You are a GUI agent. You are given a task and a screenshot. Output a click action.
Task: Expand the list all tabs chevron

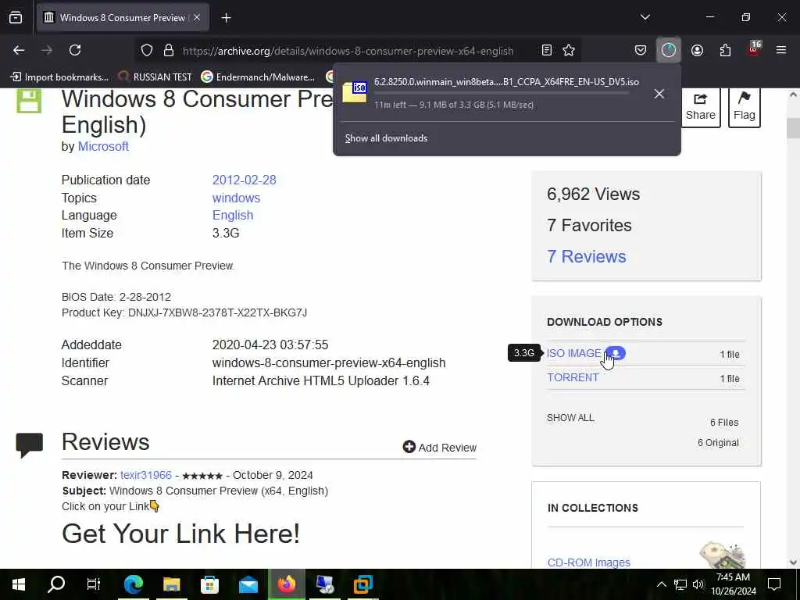click(645, 18)
